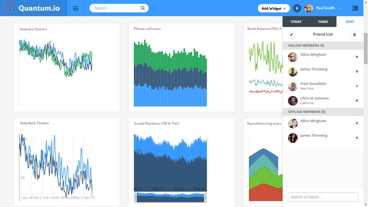Open Add Widget dropdown
This screenshot has height=207, width=368.
[x=274, y=8]
